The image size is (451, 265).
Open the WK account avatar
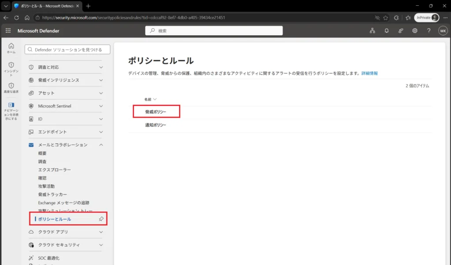coord(443,30)
